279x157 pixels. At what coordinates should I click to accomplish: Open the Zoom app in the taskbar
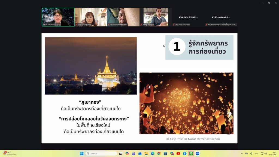(198, 153)
